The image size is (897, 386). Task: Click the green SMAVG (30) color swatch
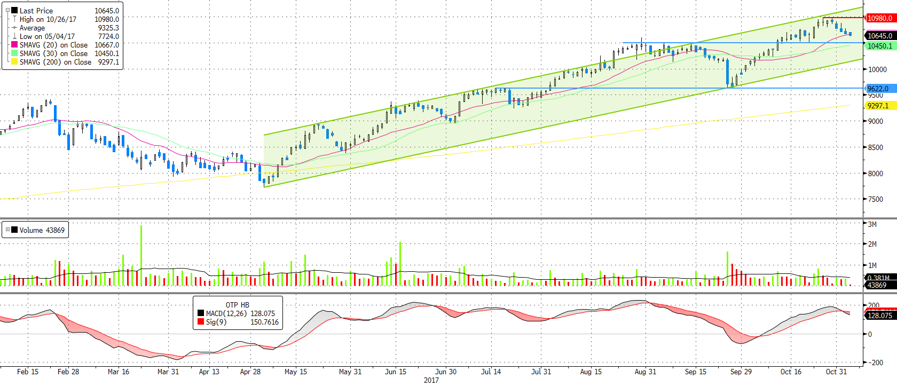pos(14,53)
